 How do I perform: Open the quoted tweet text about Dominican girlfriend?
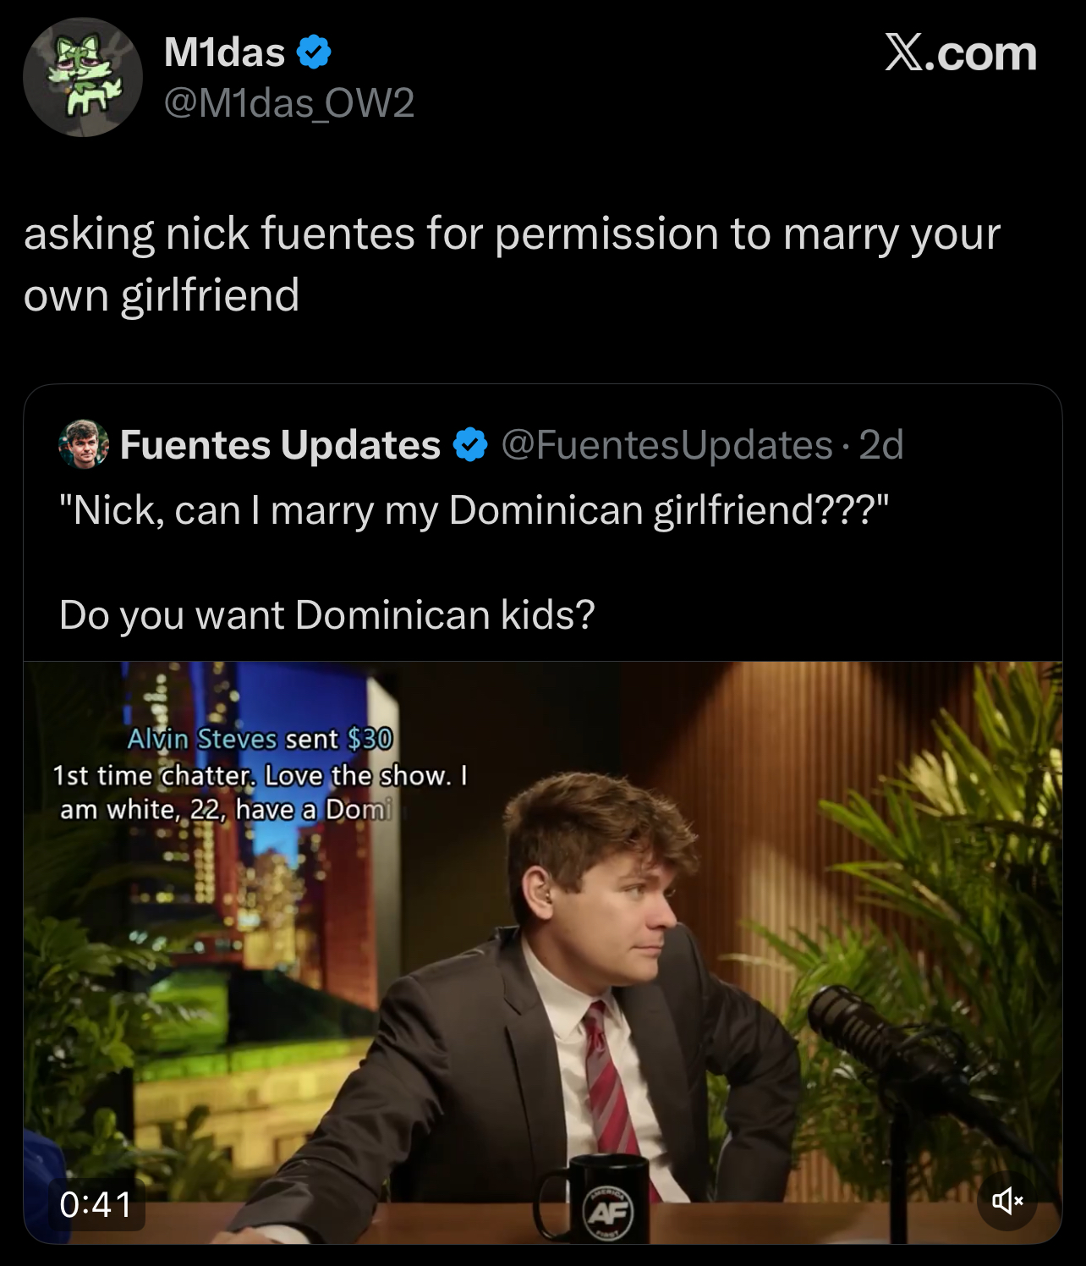point(474,511)
